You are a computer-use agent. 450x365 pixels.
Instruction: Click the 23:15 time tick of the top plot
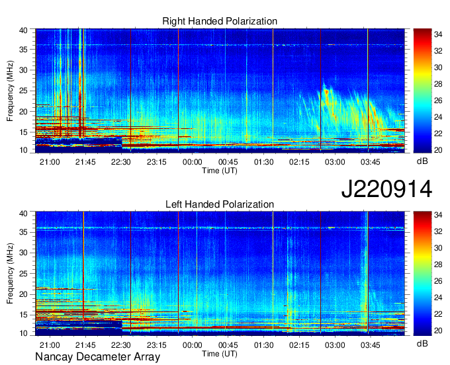coord(156,162)
